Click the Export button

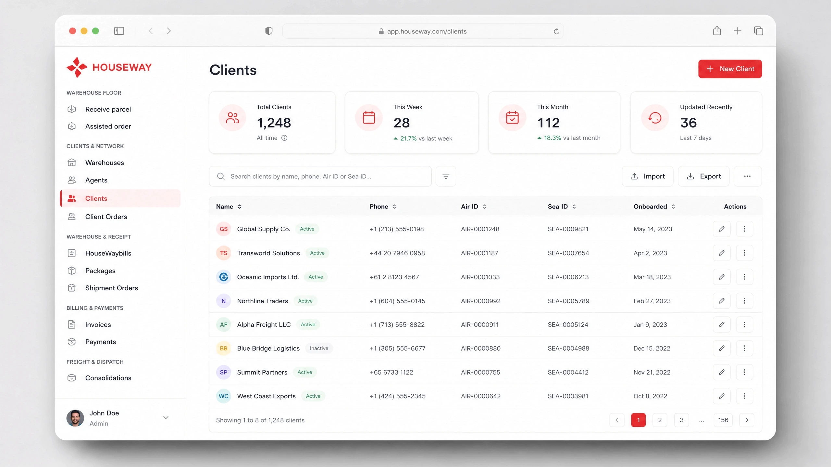(704, 176)
